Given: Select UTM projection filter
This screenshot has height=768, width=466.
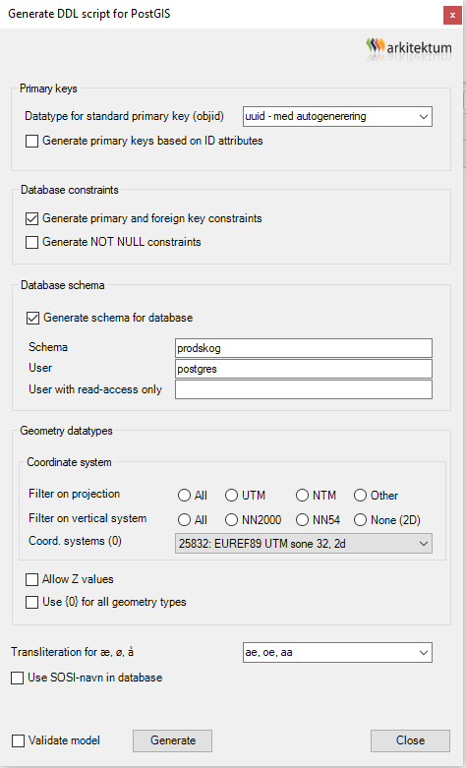Looking at the screenshot, I should (231, 496).
